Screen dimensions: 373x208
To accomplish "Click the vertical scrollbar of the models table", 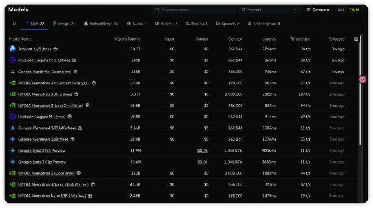I will [360, 90].
